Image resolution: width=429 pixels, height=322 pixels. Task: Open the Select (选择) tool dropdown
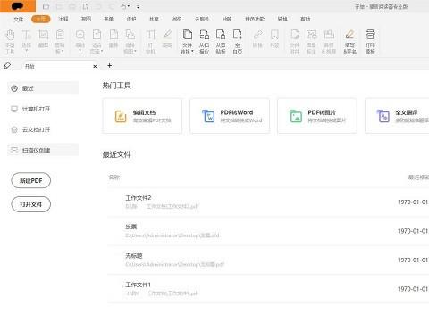(27, 51)
